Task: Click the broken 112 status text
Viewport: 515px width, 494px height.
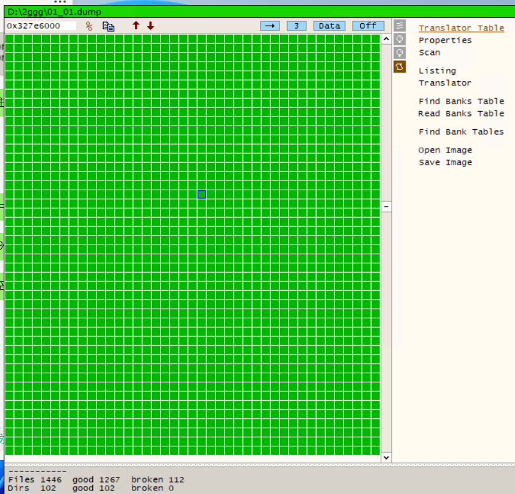Action: pos(157,479)
